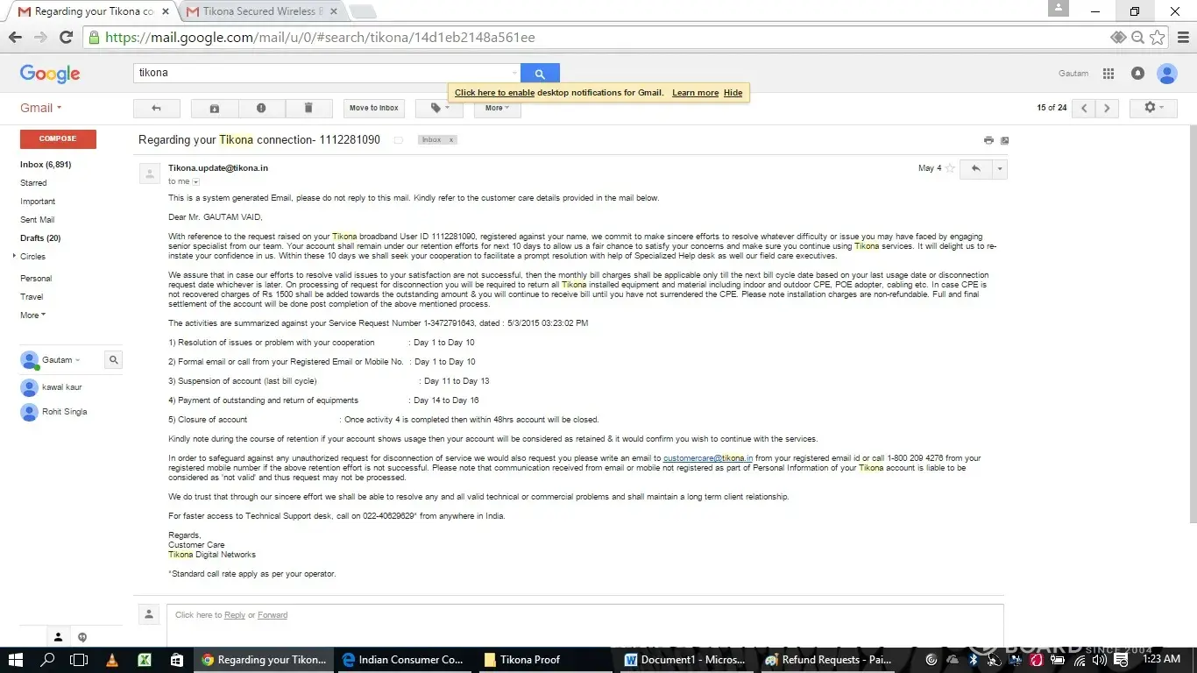Screen dimensions: 1197x673
Task: Open Sent Mail folder
Action: pos(38,220)
